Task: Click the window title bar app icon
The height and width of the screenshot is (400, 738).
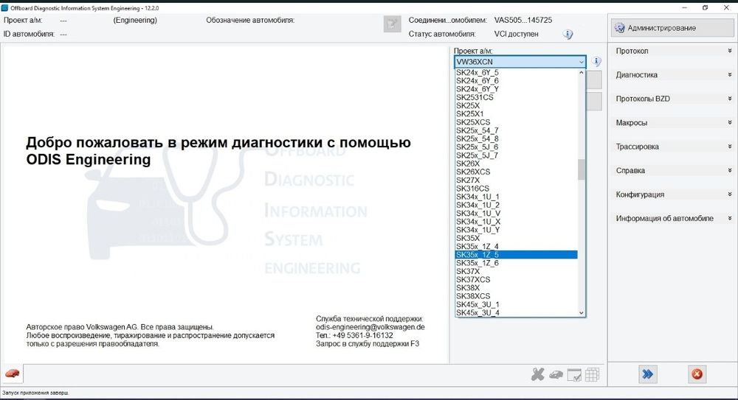Action: [x=4, y=8]
